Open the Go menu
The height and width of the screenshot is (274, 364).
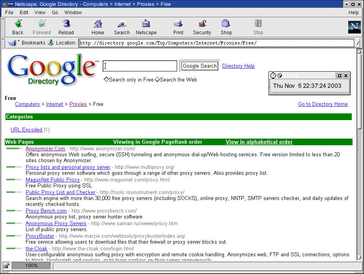tap(55, 13)
